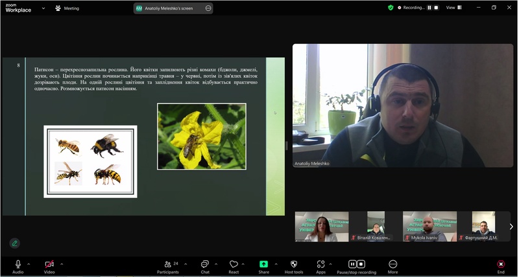Open Host tools shield icon
This screenshot has width=519, height=277.
[293, 265]
